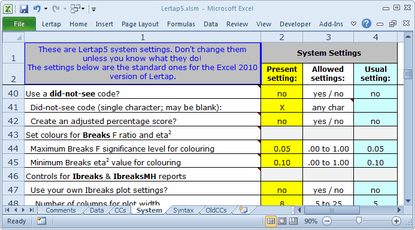Click the 'Usual setting:' header cell
This screenshot has width=415, height=230.
point(375,74)
